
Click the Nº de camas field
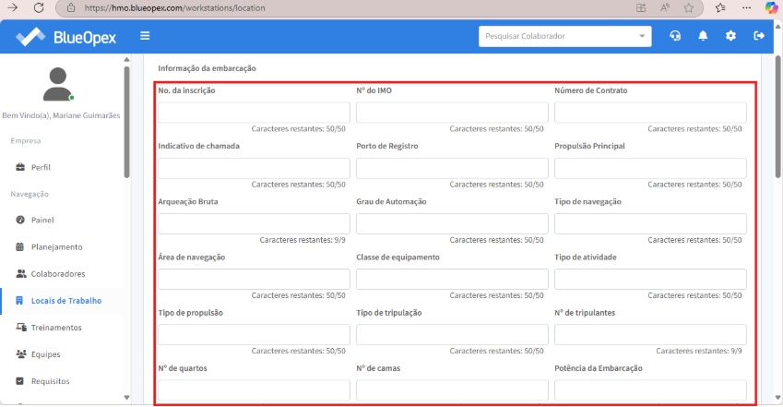(452, 390)
